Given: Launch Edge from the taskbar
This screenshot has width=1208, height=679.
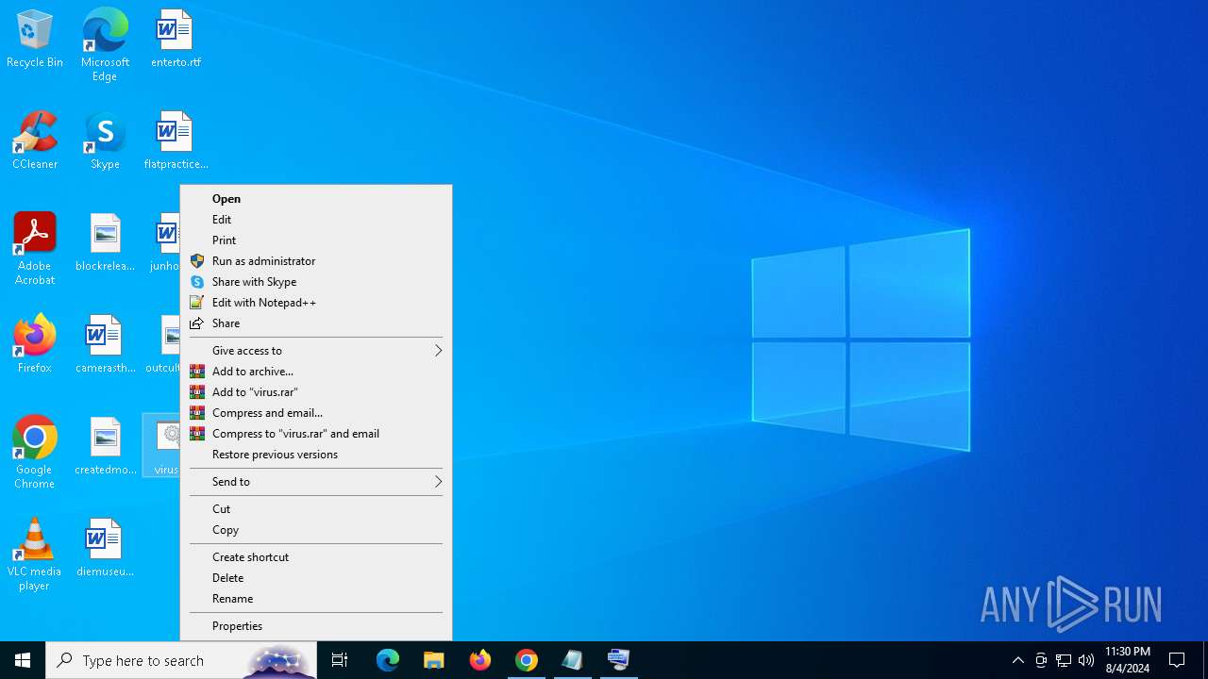Looking at the screenshot, I should pyautogui.click(x=388, y=660).
